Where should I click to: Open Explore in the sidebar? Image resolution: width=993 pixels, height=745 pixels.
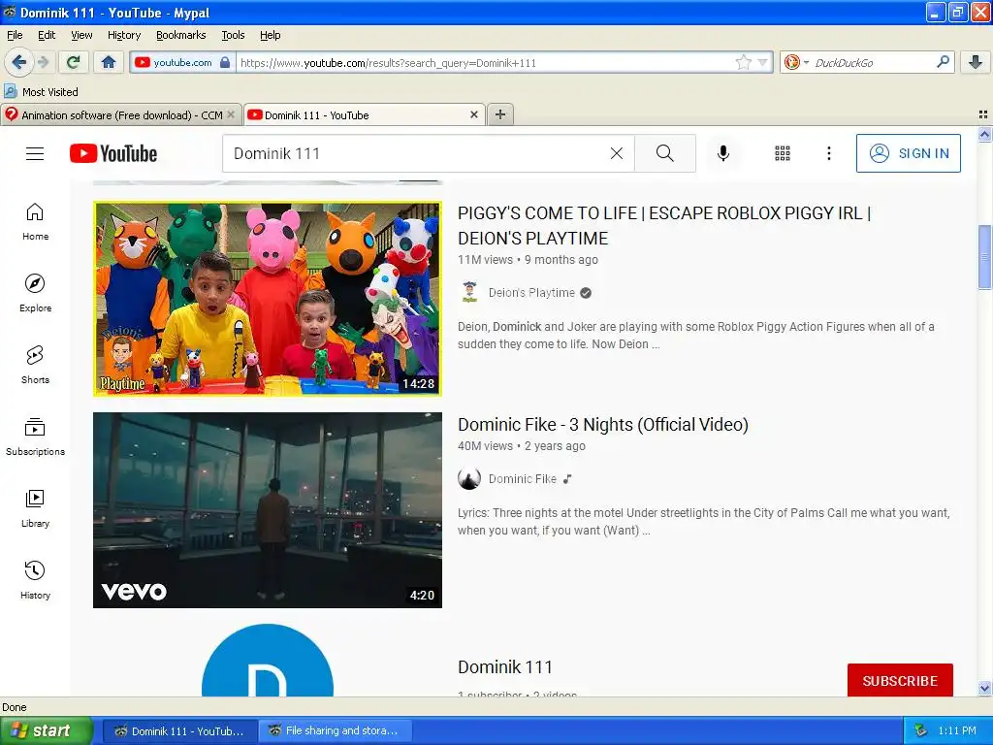tap(35, 293)
